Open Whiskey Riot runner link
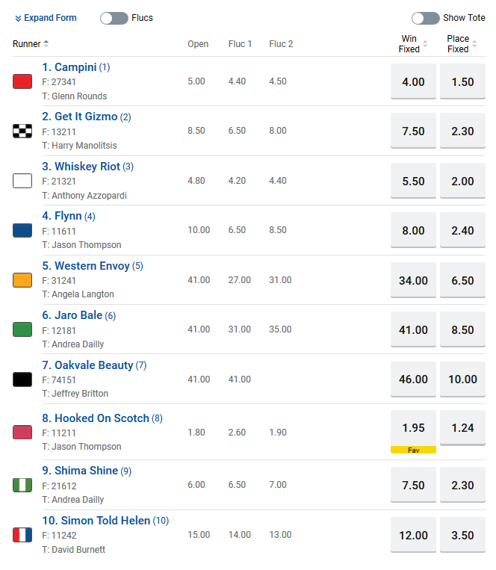Screen dimensions: 496x570 (x=87, y=167)
